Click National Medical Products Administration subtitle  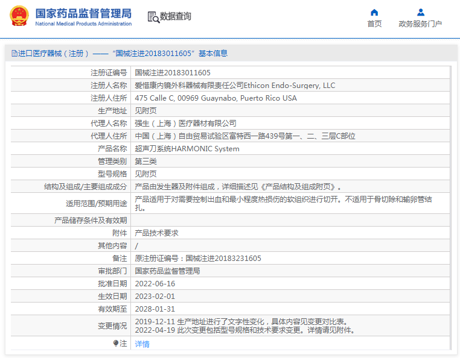pos(84,24)
